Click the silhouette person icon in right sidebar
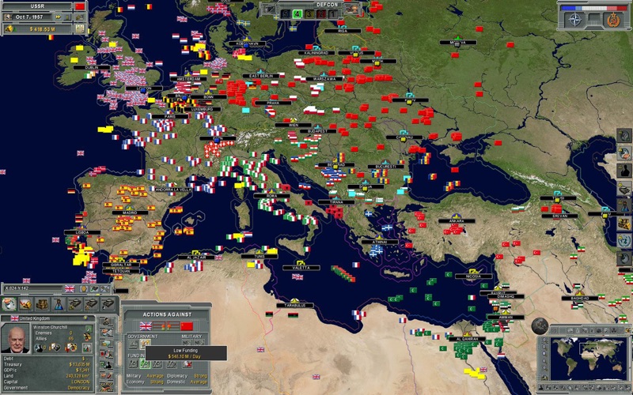The image size is (633, 395). (624, 171)
